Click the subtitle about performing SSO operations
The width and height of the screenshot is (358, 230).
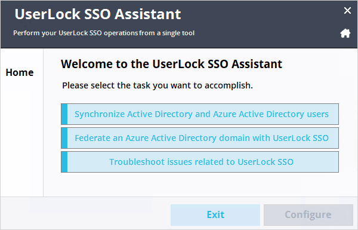click(x=104, y=33)
